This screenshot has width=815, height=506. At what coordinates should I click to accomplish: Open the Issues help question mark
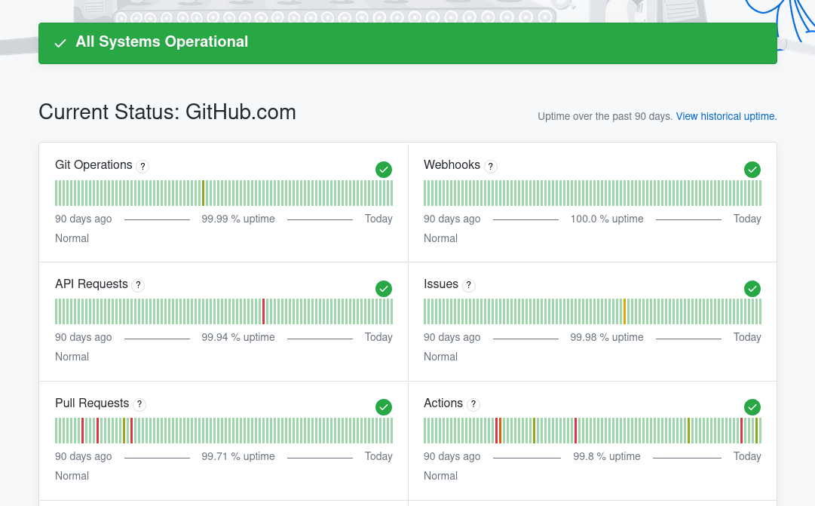point(469,285)
